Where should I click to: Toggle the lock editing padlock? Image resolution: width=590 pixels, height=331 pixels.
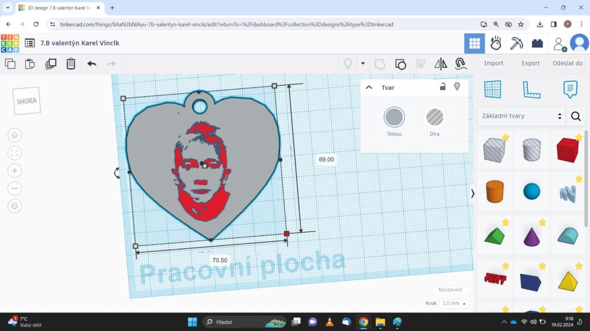tap(442, 87)
